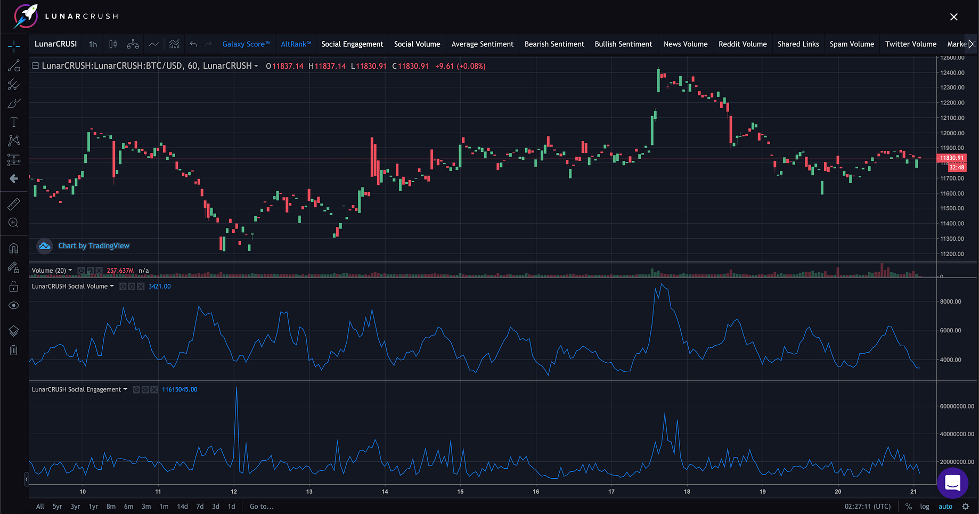Change the candlestick chart style
The width and height of the screenshot is (979, 514).
tap(113, 44)
